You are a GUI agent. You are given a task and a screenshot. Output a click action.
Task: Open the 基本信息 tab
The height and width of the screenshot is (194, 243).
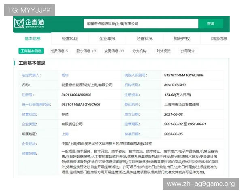[x=32, y=38]
